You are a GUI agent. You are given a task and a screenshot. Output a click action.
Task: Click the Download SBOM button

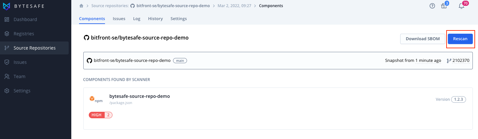(423, 39)
